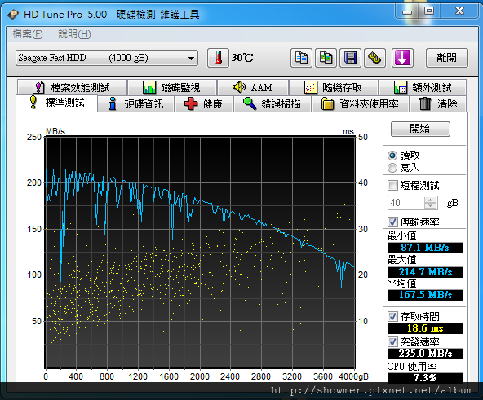483x400 pixels.
Task: Click the 開始 button
Action: (x=420, y=129)
